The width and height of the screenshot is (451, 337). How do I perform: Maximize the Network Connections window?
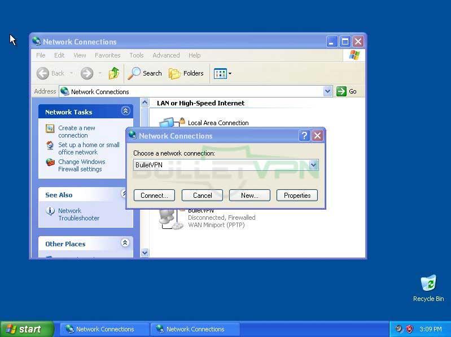345,42
